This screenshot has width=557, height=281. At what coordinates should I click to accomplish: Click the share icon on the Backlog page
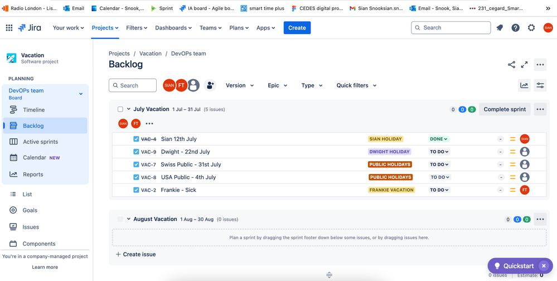click(511, 65)
